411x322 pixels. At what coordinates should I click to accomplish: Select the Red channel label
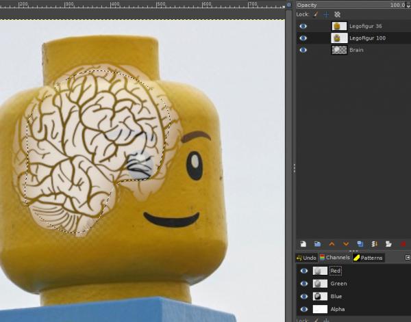[335, 271]
